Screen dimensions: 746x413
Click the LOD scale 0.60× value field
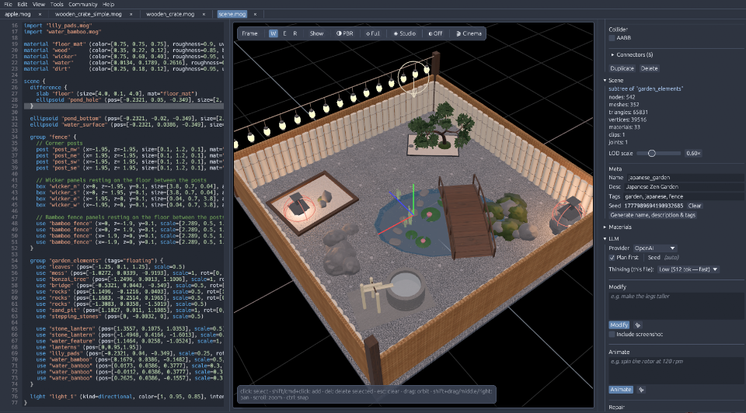click(x=693, y=154)
